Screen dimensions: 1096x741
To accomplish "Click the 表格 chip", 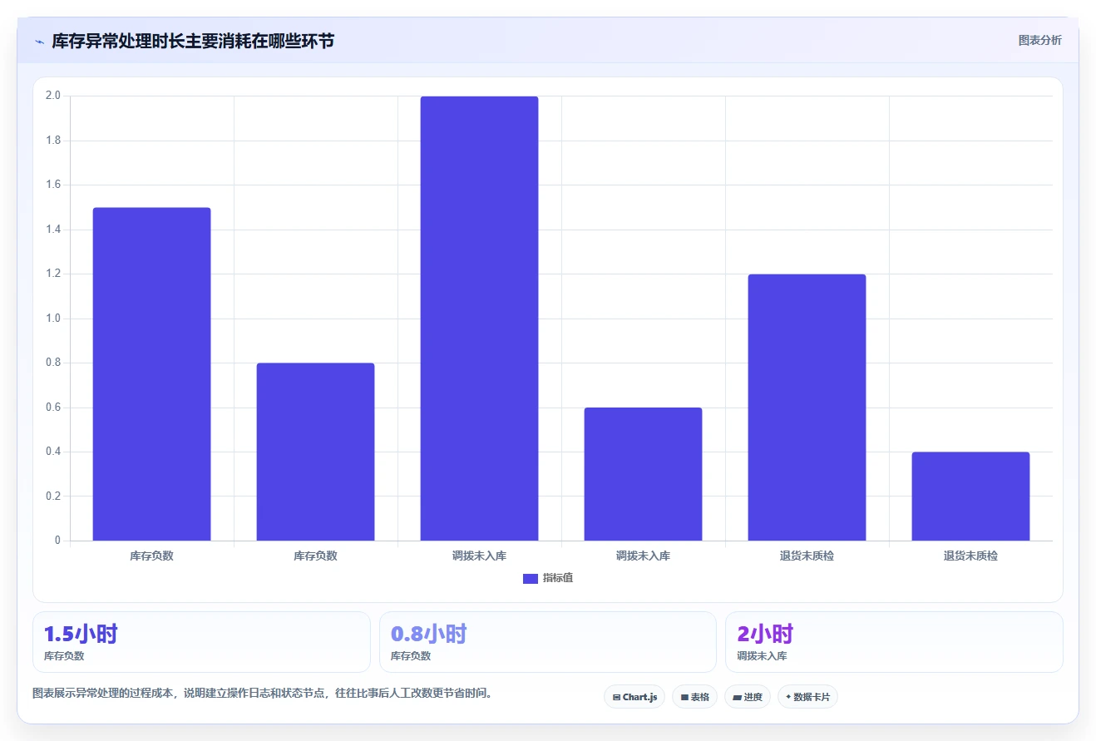I will point(694,697).
